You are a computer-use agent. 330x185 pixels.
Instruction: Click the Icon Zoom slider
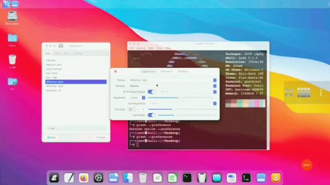185,115
